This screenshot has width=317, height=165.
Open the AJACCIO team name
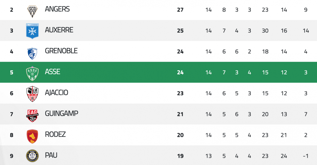[56, 92]
